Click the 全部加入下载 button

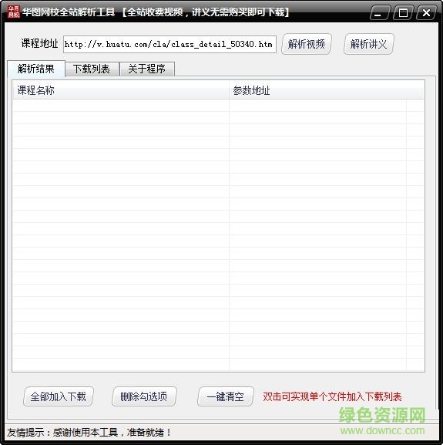59,396
